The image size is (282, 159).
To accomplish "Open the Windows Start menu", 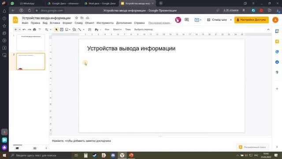I will pos(4,155).
